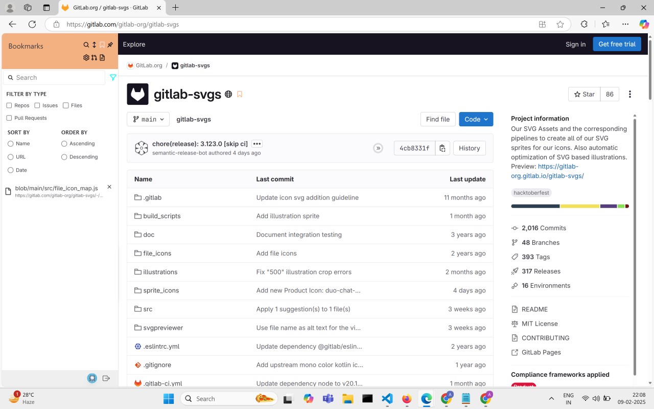Check the Pull Requests filter checkbox
Screen dimensions: 654x409
(x=9, y=118)
